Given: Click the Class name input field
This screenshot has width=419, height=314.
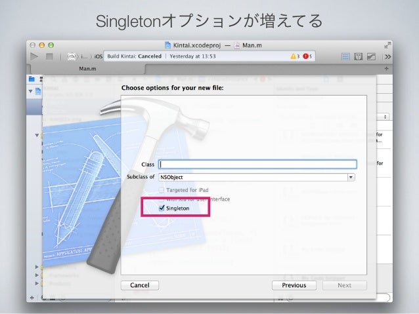Looking at the screenshot, I should pyautogui.click(x=257, y=165).
